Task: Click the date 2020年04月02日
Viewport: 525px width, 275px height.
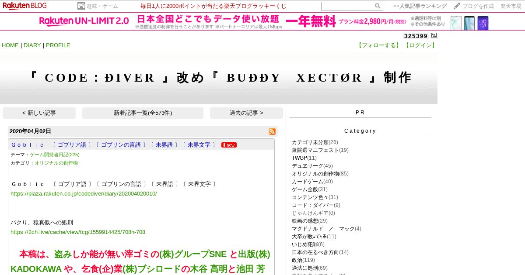Action: 30,131
